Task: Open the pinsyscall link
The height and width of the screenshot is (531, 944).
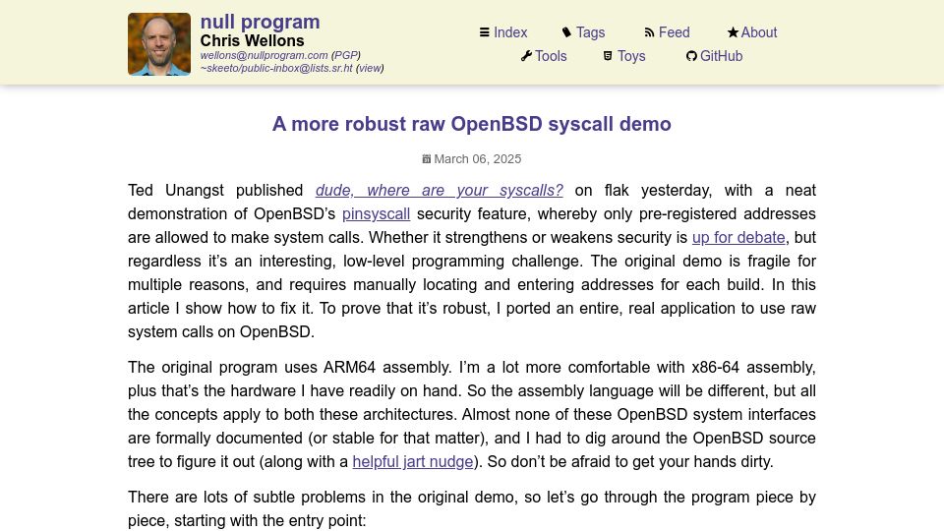Action: point(376,213)
